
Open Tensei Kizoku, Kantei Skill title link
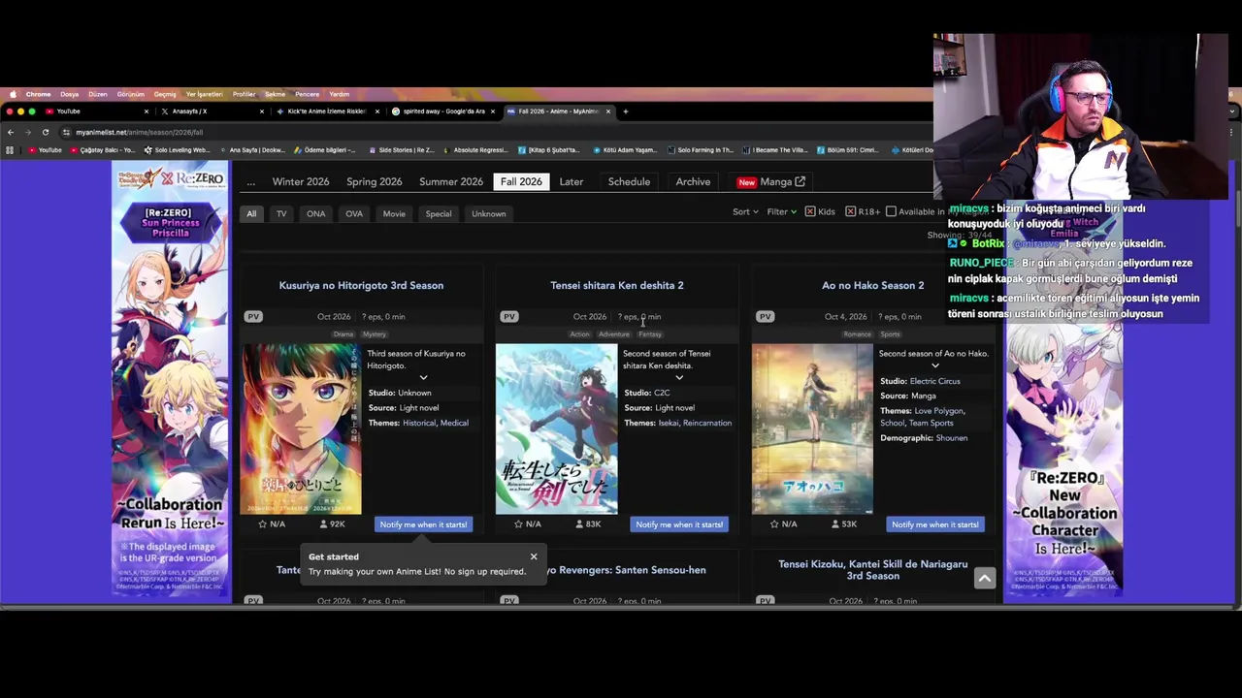pos(872,570)
